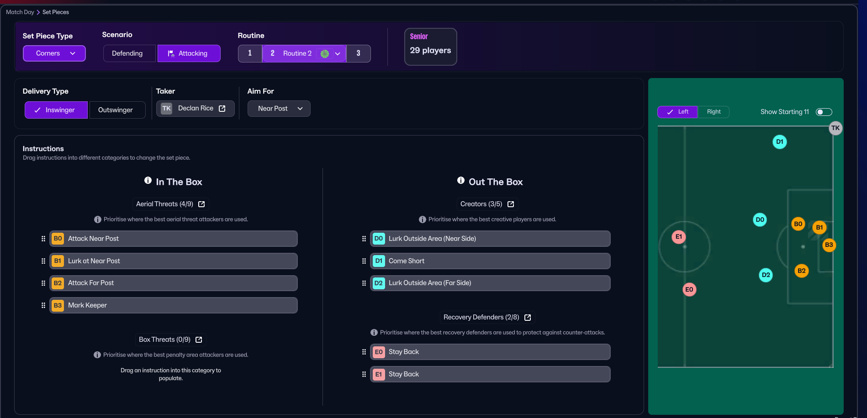This screenshot has width=867, height=418.
Task: Click Senior 29 players squad button
Action: click(x=430, y=47)
